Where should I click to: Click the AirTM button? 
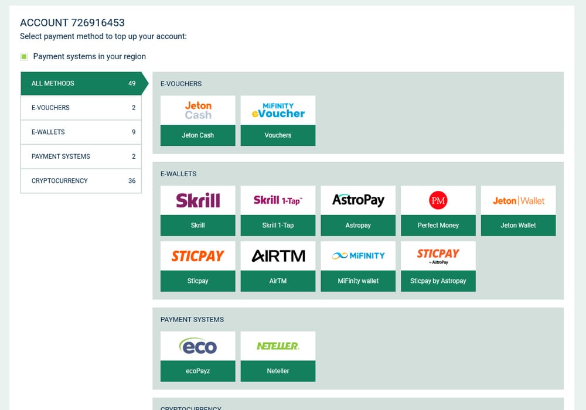(x=278, y=281)
